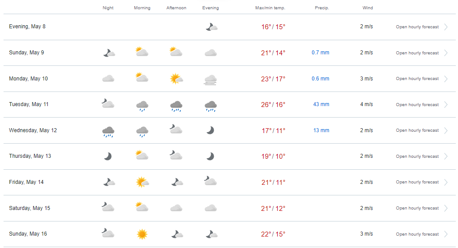Click the clear moon icon for Thursday night
458x248 pixels.
click(x=108, y=156)
